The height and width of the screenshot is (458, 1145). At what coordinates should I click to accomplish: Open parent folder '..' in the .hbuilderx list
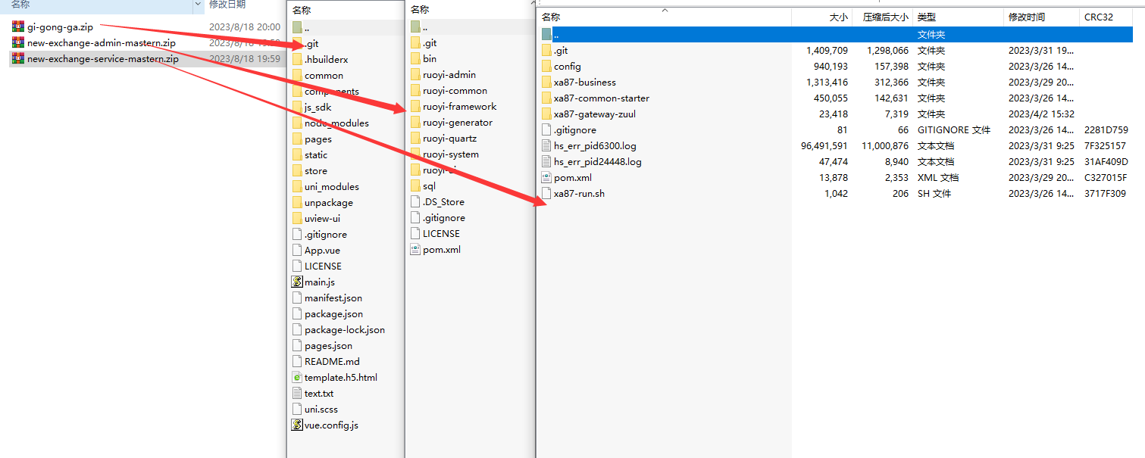click(306, 27)
